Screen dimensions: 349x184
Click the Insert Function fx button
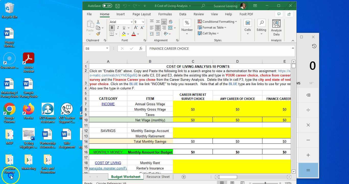coord(141,48)
